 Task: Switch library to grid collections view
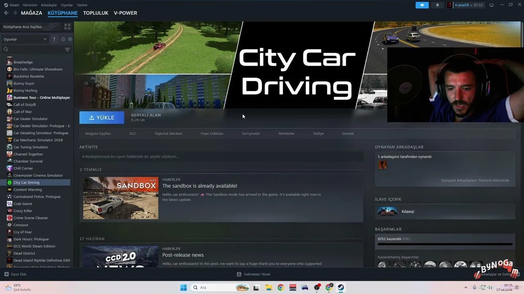click(67, 27)
